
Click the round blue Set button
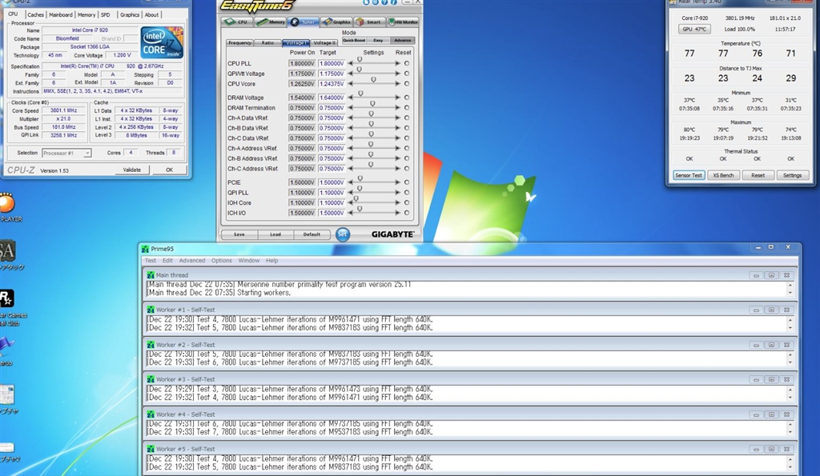tap(343, 234)
